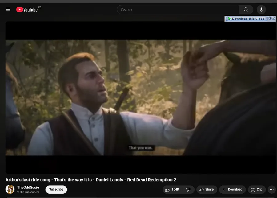Close the Download this video overlay
277x198 pixels.
click(x=274, y=19)
